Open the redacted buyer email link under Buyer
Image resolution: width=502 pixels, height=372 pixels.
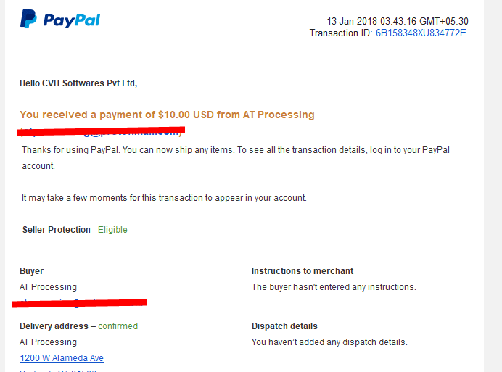point(79,303)
